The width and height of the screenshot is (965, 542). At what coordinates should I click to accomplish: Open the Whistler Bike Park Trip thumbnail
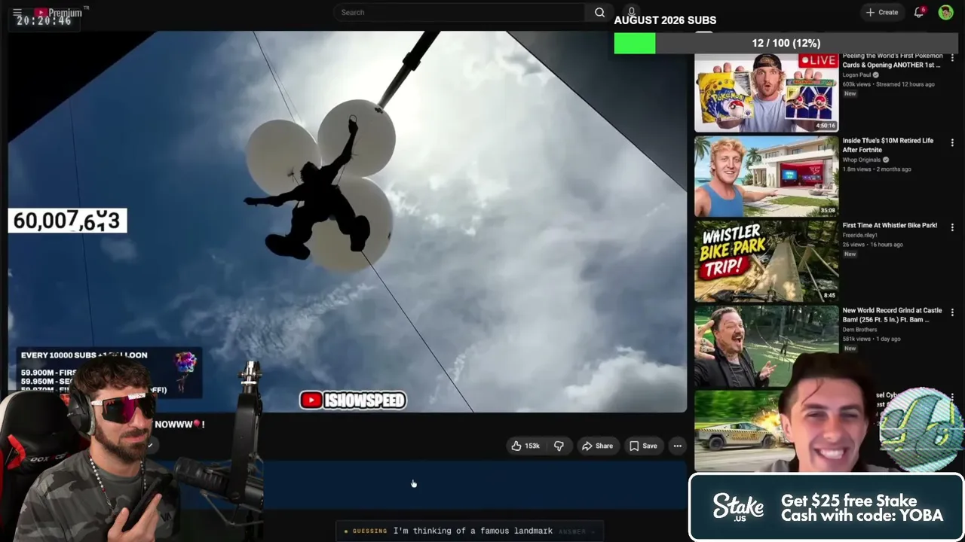[766, 260]
